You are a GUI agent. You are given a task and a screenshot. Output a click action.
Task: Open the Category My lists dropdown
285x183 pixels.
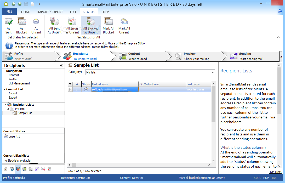(x=213, y=72)
